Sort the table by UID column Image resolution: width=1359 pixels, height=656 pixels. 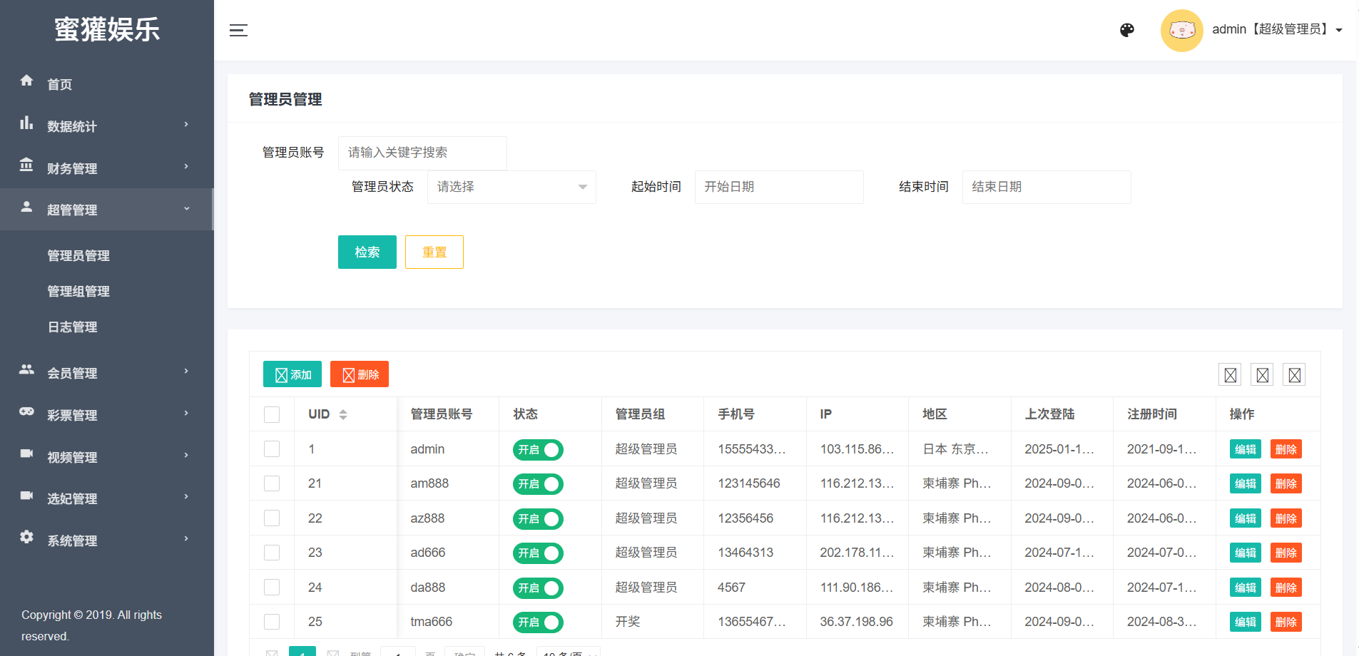tap(343, 414)
